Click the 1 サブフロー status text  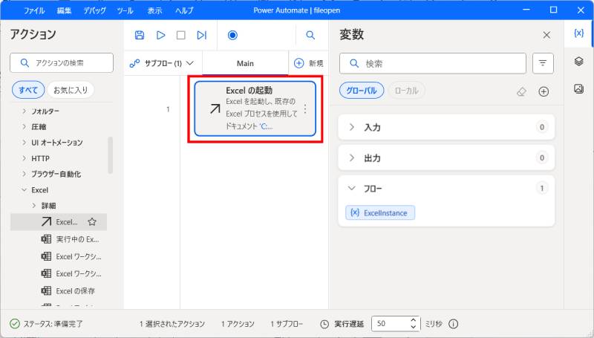tap(287, 324)
